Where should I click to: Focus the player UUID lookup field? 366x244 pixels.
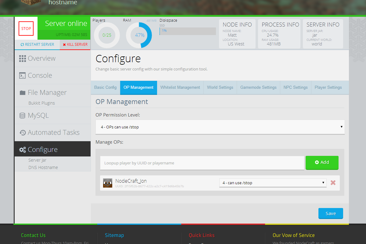[x=202, y=163]
